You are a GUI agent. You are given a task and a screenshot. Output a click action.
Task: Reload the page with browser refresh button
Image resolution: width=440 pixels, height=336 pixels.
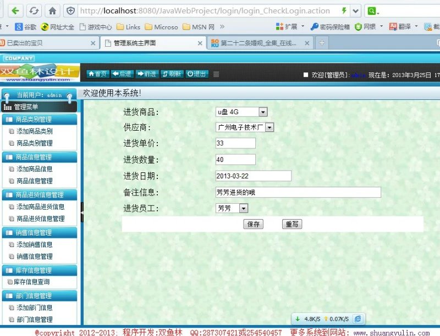(34, 10)
